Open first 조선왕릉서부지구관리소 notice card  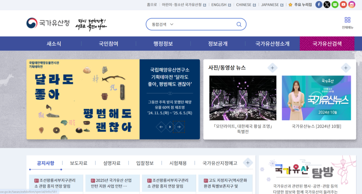tap(56, 183)
